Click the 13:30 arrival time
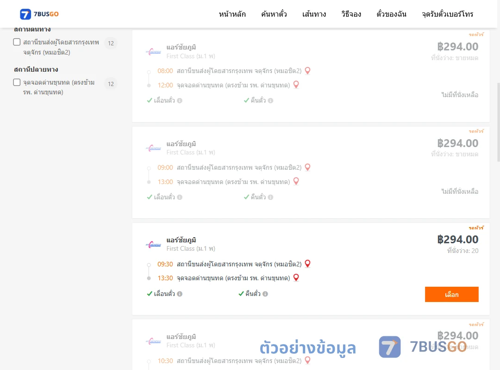 [165, 278]
